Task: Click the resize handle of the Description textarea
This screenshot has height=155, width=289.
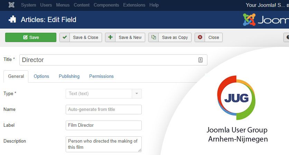Action: click(x=140, y=150)
